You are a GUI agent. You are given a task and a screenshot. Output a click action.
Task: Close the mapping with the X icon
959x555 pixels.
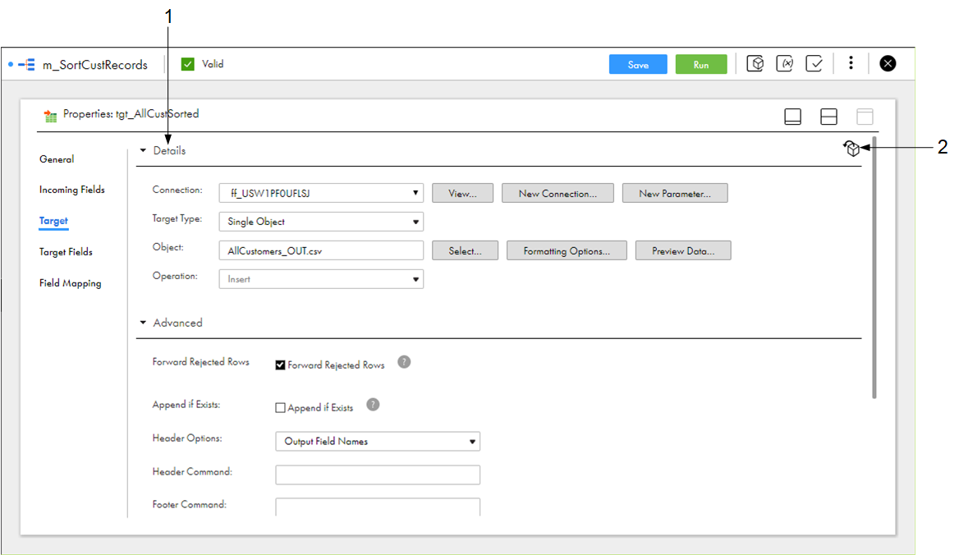pos(888,63)
